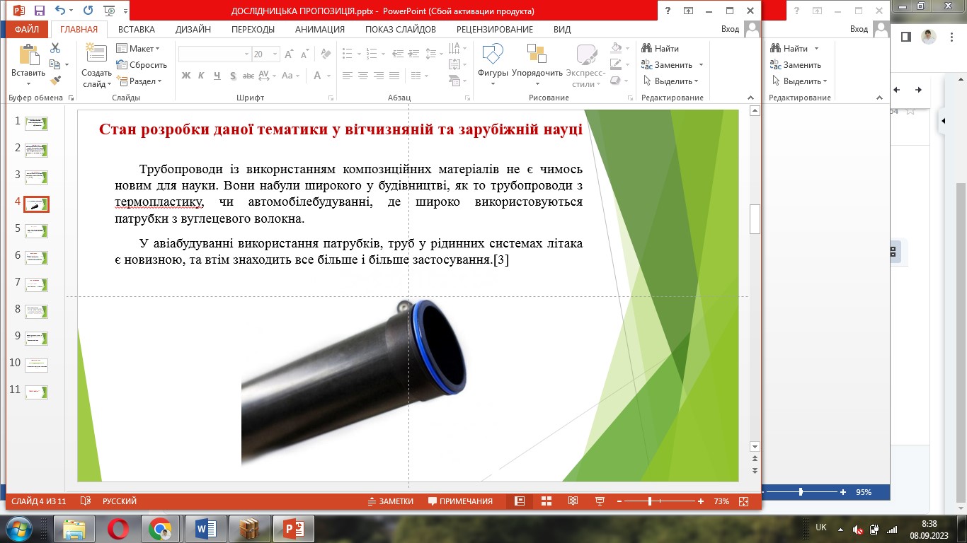The height and width of the screenshot is (543, 967).
Task: Open the Раздел section dropdown
Action: [140, 81]
